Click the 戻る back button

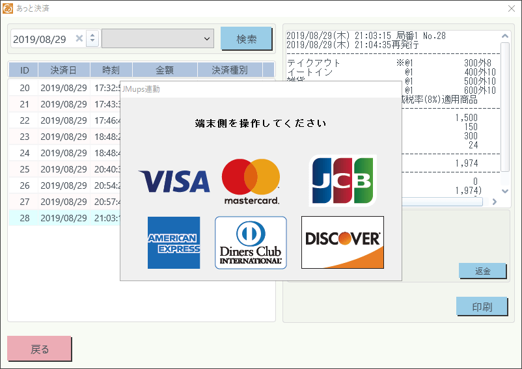40,349
